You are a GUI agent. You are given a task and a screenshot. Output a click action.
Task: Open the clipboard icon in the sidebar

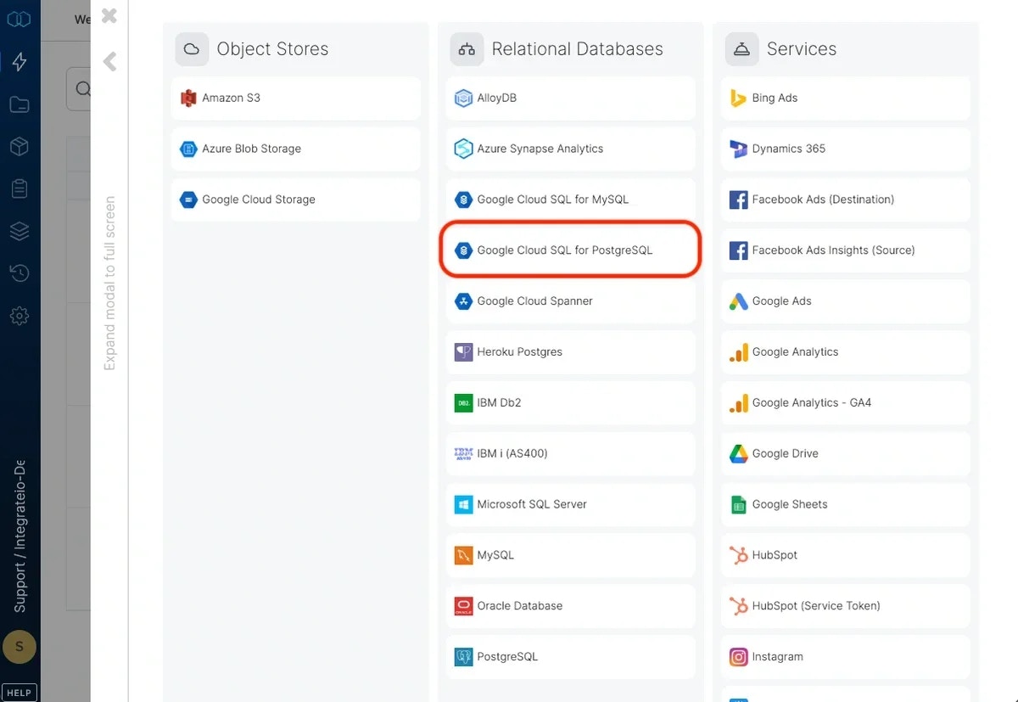tap(19, 188)
